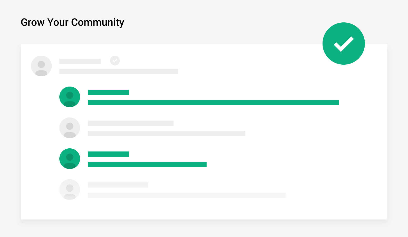Viewport: 408px width, 237px height.
Task: Select the top gray author avatar
Action: pyautogui.click(x=41, y=66)
